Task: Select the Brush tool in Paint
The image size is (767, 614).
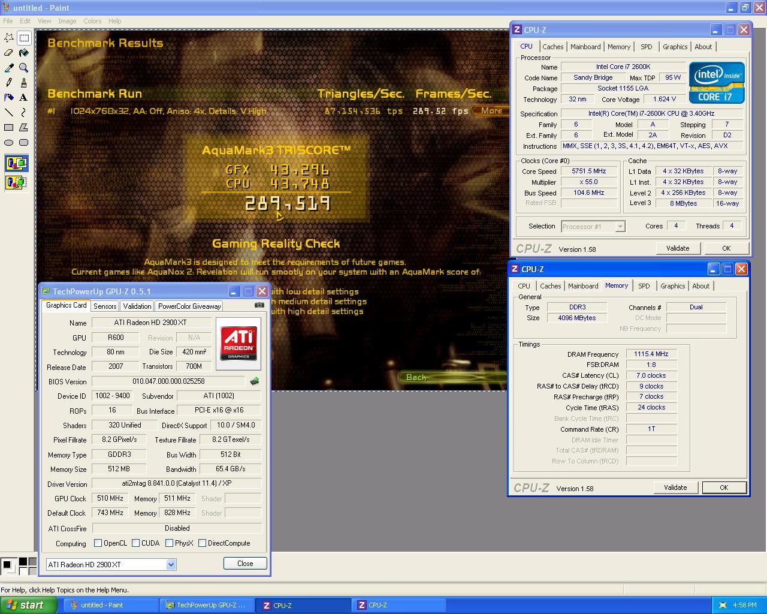Action: [x=24, y=83]
